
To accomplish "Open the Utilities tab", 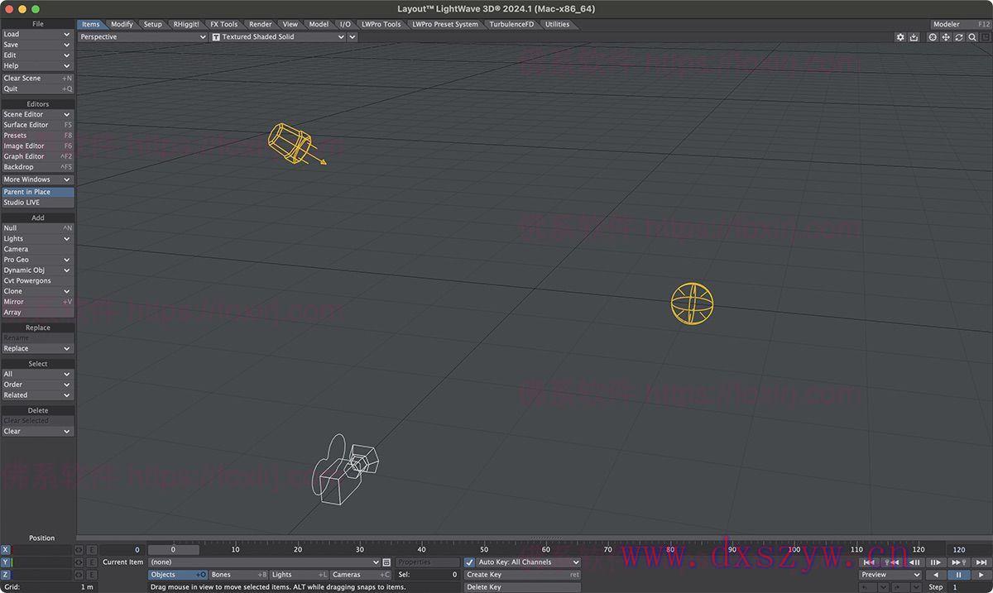I will point(557,24).
